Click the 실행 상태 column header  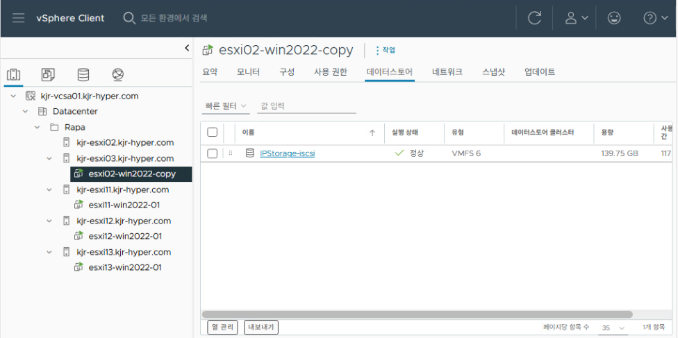coord(405,133)
